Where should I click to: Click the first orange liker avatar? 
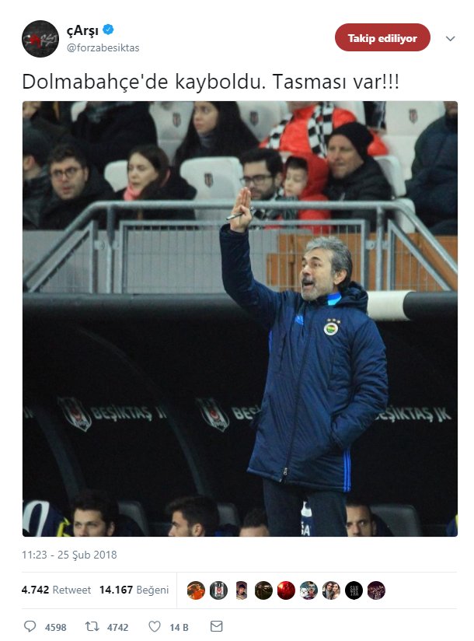[x=196, y=590]
